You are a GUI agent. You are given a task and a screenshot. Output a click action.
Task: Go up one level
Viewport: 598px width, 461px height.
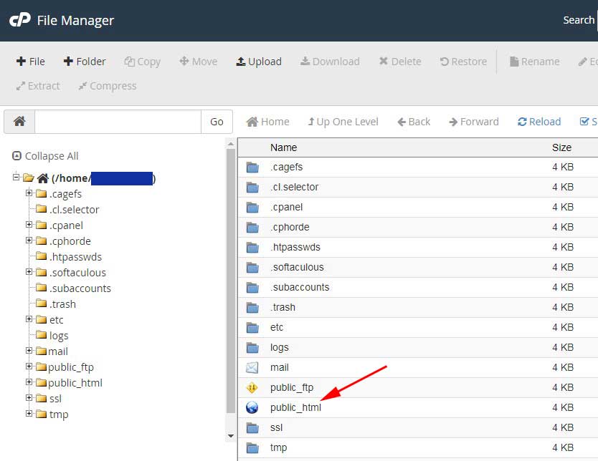click(343, 122)
